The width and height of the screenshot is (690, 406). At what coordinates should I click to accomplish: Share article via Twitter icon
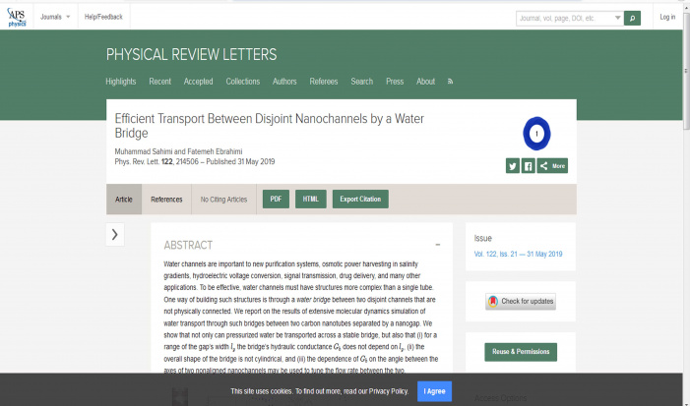tap(512, 166)
